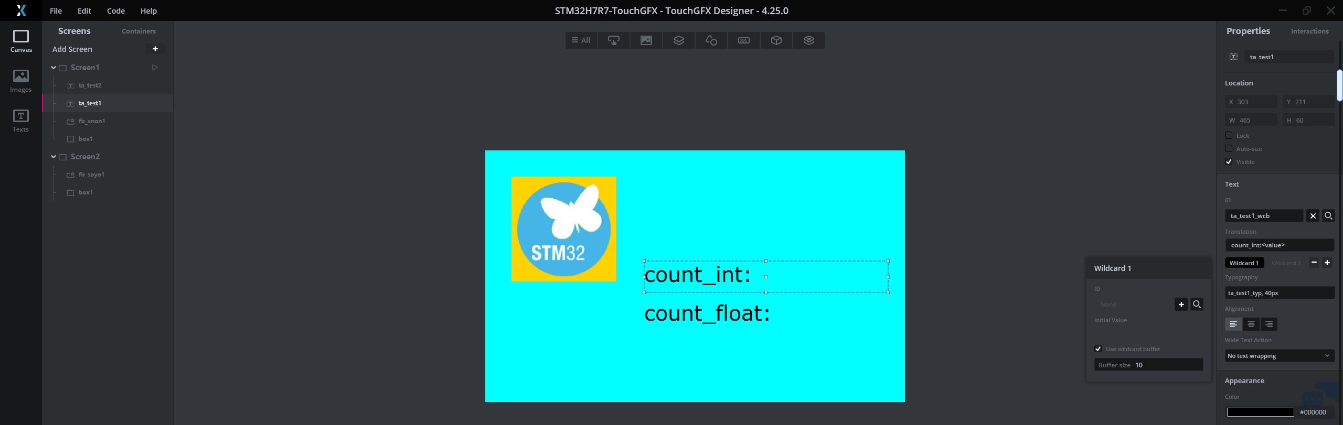Click the plus icon beside Add Screen
Screen dimensions: 1343x425
pos(155,49)
